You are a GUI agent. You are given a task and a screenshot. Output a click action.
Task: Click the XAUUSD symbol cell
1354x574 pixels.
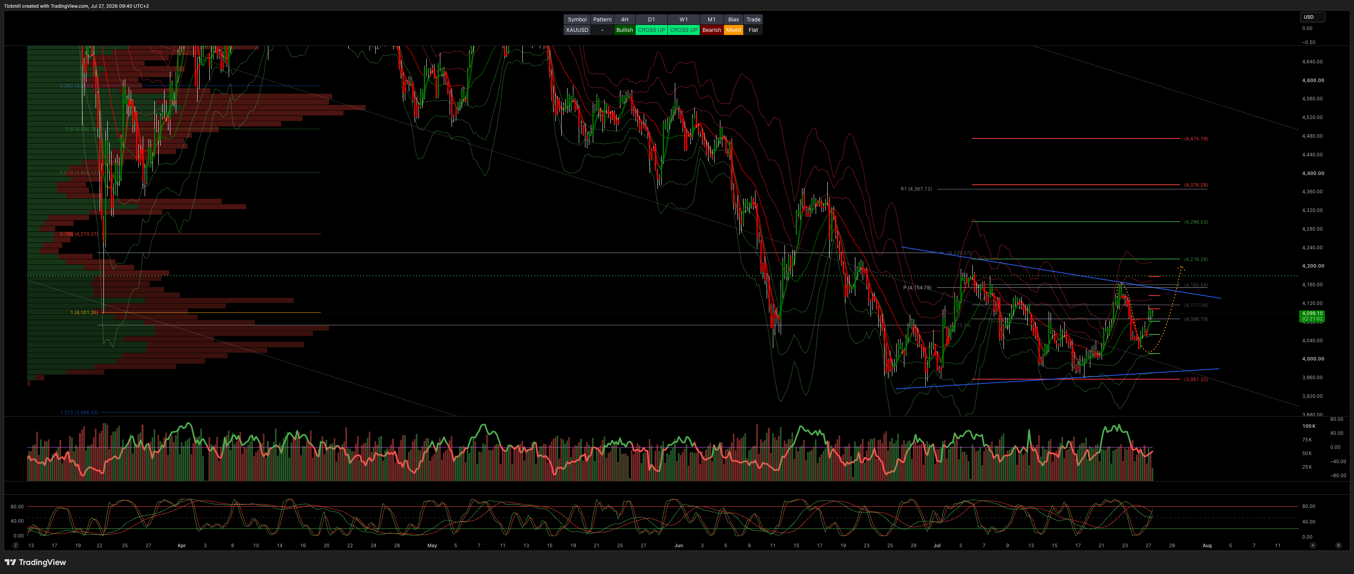pos(576,30)
